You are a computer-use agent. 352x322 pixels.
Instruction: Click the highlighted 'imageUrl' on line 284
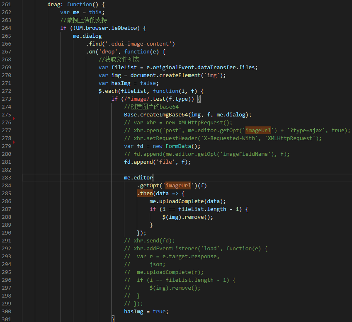tap(178, 186)
